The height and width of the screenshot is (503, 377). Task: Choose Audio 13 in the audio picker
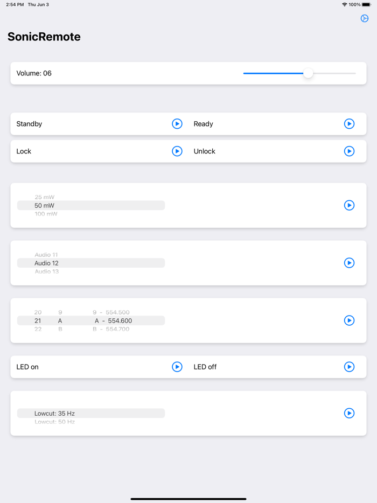[47, 272]
